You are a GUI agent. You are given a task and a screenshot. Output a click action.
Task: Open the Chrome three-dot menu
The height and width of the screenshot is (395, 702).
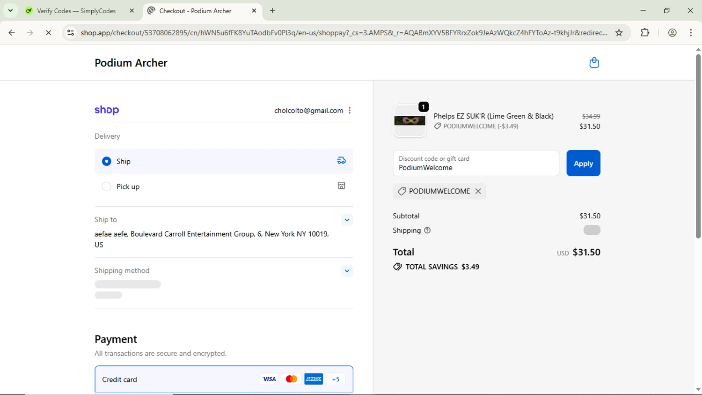coord(691,33)
